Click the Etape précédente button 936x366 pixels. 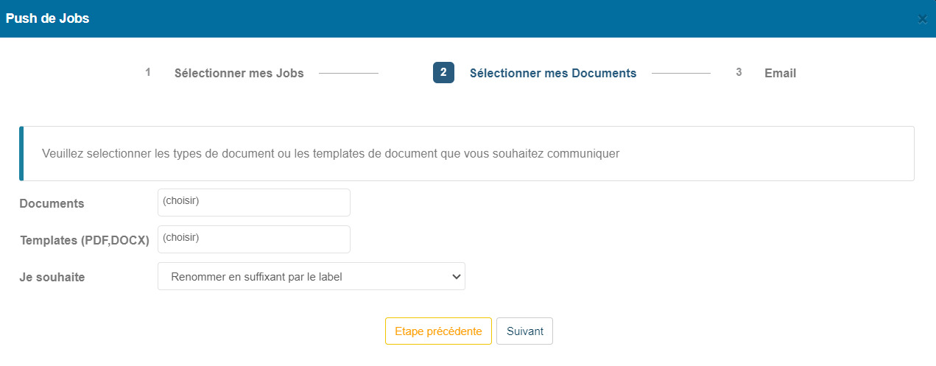click(438, 331)
